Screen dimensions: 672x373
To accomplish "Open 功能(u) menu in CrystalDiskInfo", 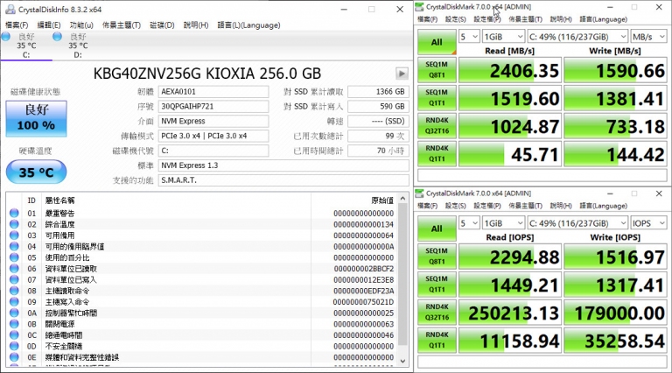I will 81,25.
